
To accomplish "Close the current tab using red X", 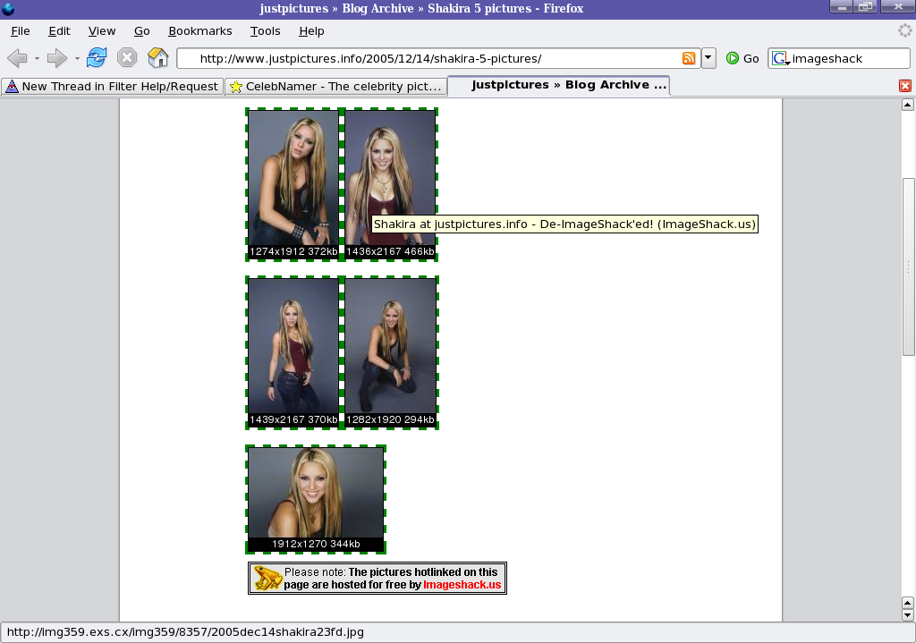I will click(x=904, y=86).
